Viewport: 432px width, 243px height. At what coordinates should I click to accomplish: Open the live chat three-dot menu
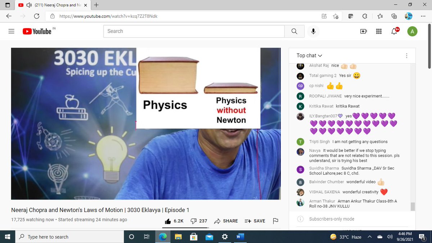406,55
